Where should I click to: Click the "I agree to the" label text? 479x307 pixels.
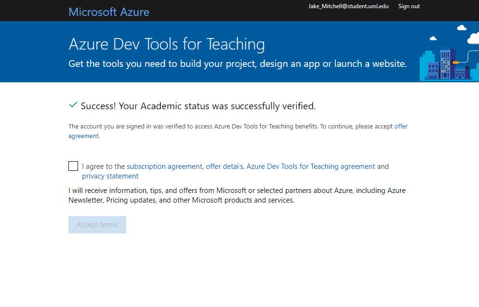pos(103,166)
